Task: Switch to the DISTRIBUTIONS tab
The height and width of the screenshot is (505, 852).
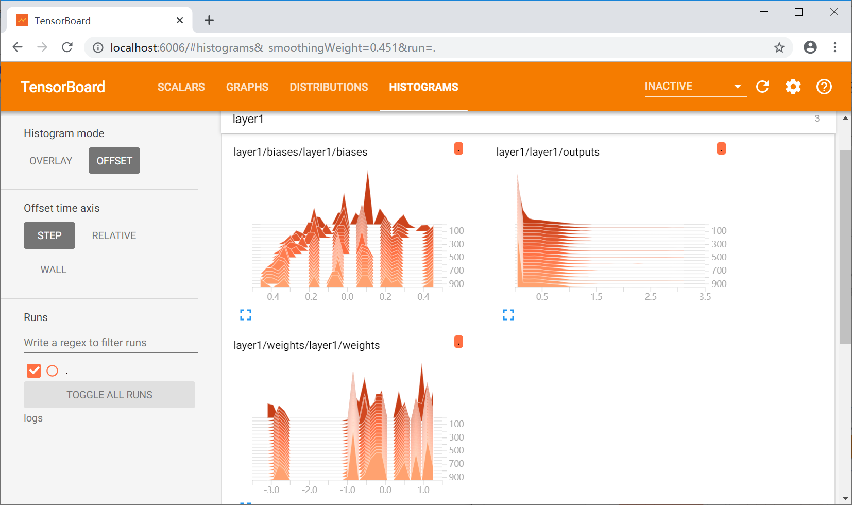Action: click(x=329, y=87)
